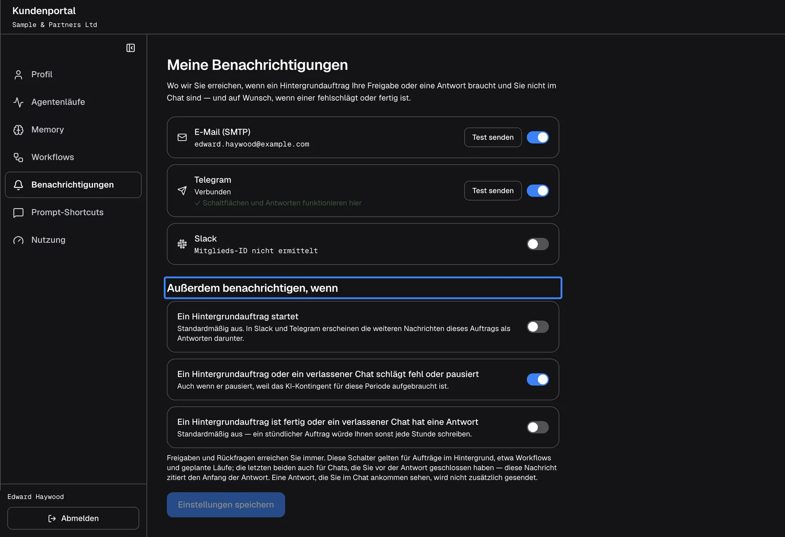Toggle off 'schlägt fehl oder pausiert' alerts
Screen dimensions: 785x537
tap(538, 380)
